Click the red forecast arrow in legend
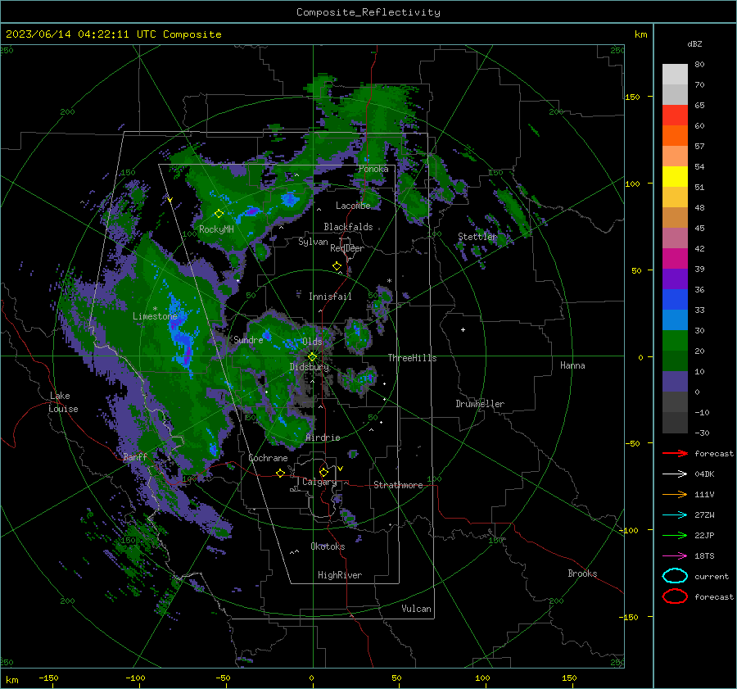 (675, 453)
